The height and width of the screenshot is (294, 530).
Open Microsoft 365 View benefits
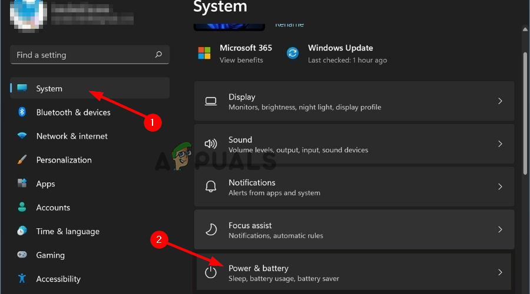tap(241, 60)
